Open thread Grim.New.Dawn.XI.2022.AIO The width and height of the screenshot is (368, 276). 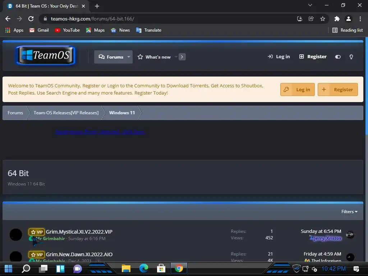click(79, 254)
